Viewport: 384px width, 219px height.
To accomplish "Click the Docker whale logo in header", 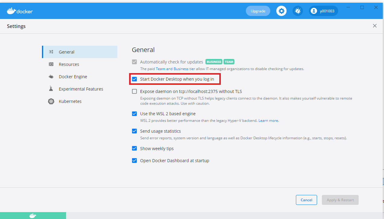I will [20, 11].
